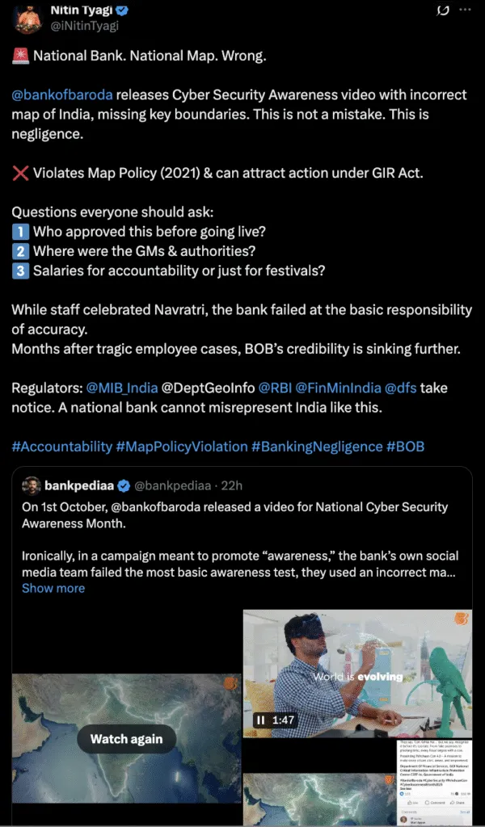The width and height of the screenshot is (485, 827).
Task: Expand the quoted post with Show more
Action: click(53, 588)
